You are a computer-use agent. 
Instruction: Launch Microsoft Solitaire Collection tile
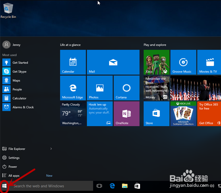click(183, 114)
